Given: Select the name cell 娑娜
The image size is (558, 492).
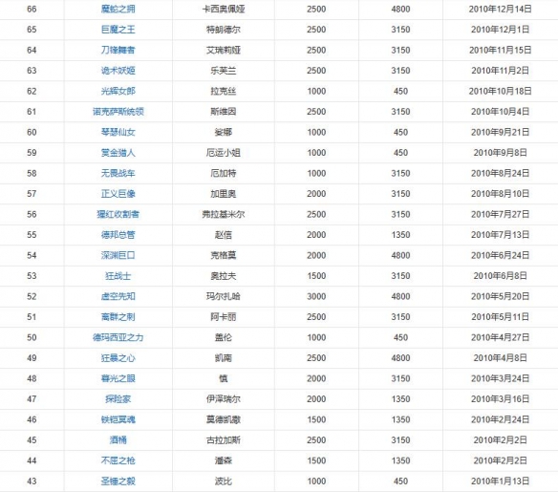Looking at the screenshot, I should point(224,132).
